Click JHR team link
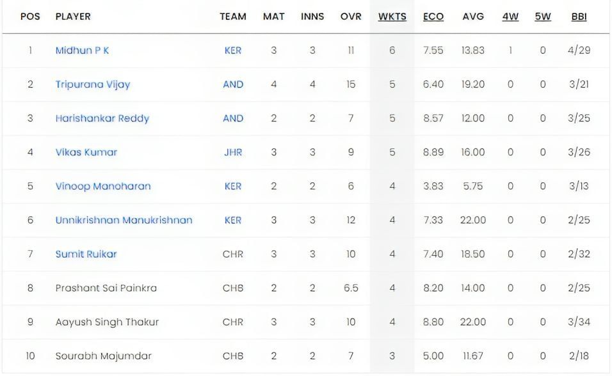The height and width of the screenshot is (376, 612). point(233,152)
